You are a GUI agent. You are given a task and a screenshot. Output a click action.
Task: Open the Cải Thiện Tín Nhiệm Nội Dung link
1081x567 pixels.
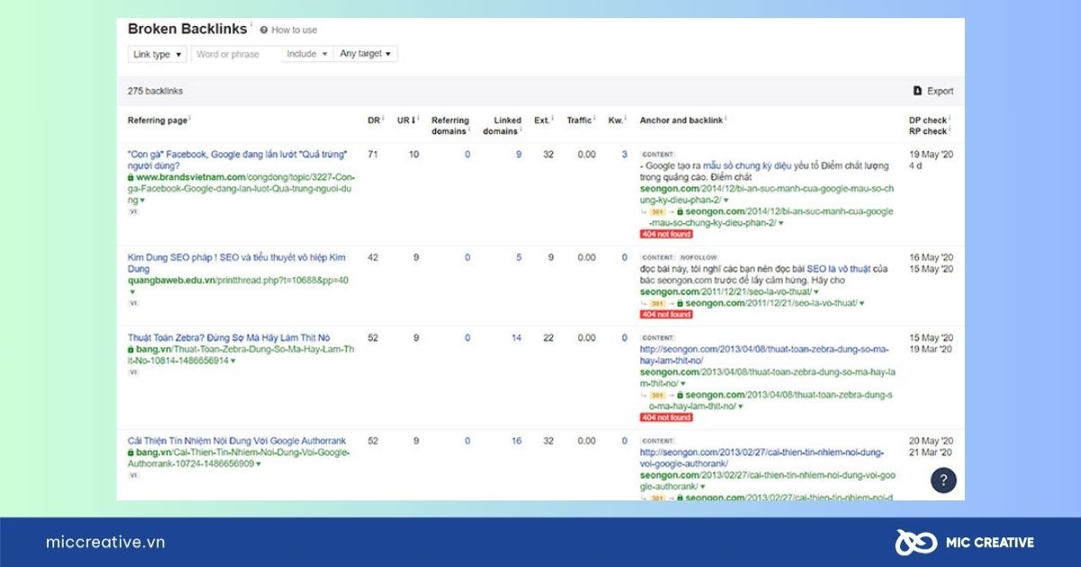[x=237, y=441]
